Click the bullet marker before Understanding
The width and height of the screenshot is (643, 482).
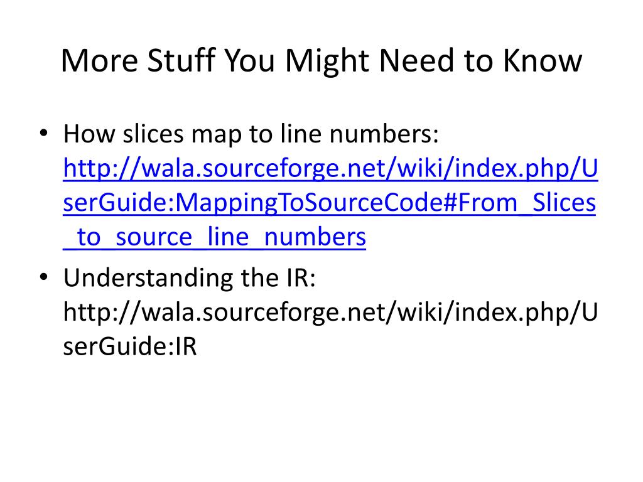point(43,277)
